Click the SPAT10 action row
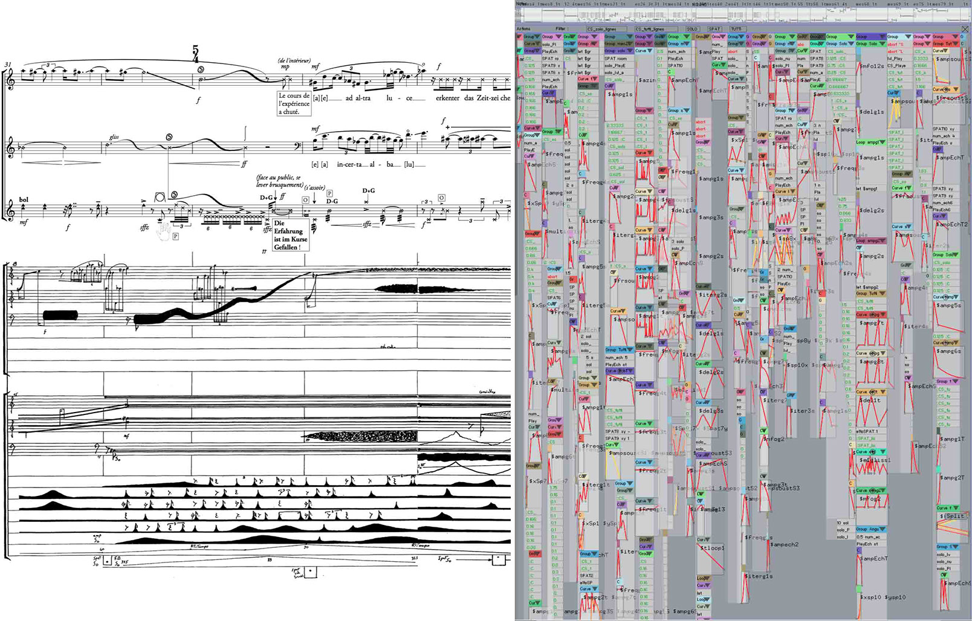Screen dimensions: 972x621 pyautogui.click(x=679, y=65)
